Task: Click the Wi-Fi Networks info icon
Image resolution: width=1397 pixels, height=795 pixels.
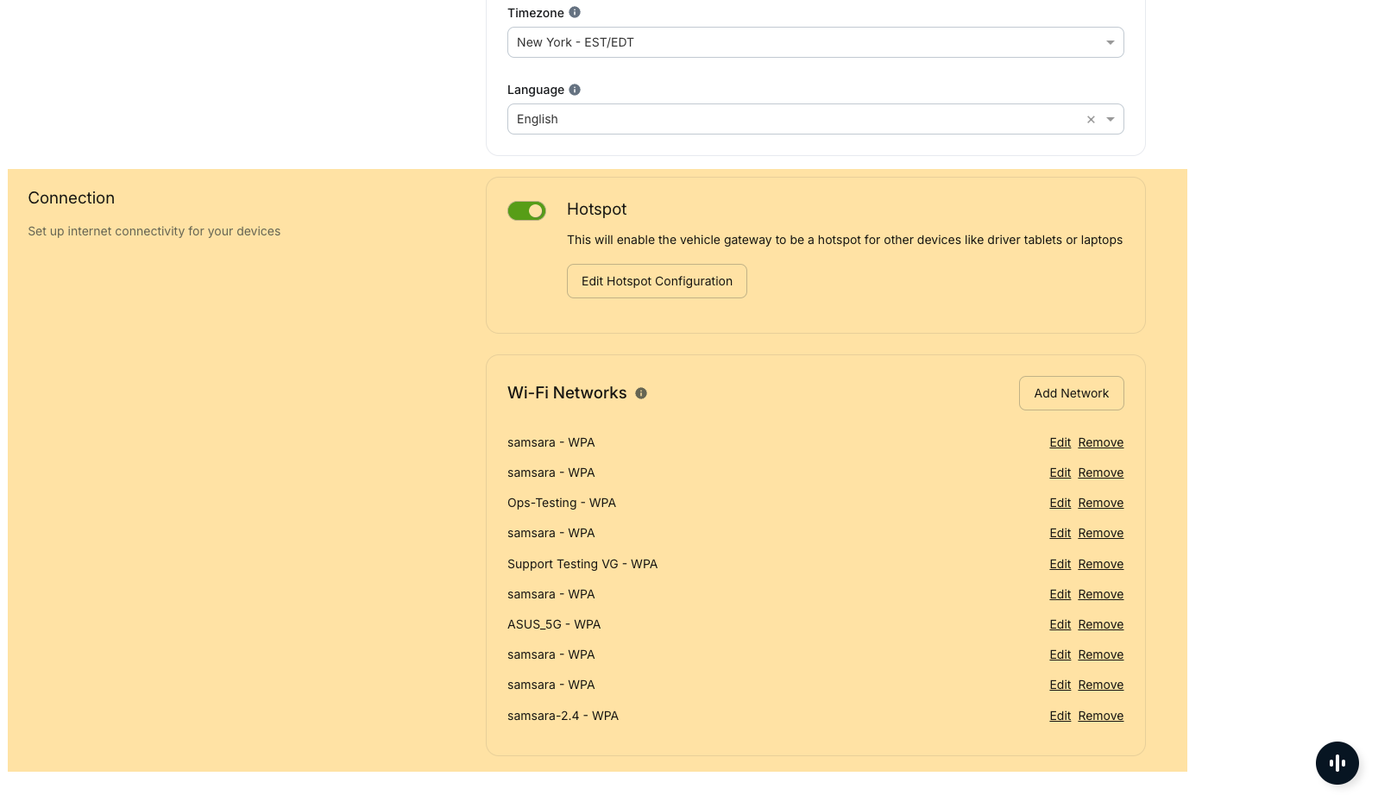Action: click(x=641, y=393)
